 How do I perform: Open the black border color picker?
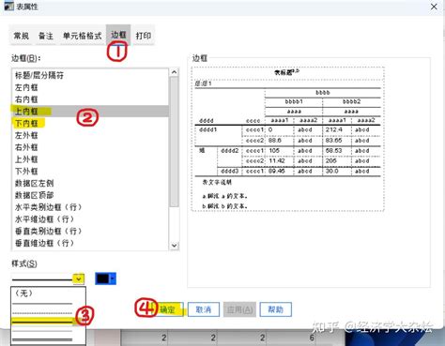[x=105, y=278]
